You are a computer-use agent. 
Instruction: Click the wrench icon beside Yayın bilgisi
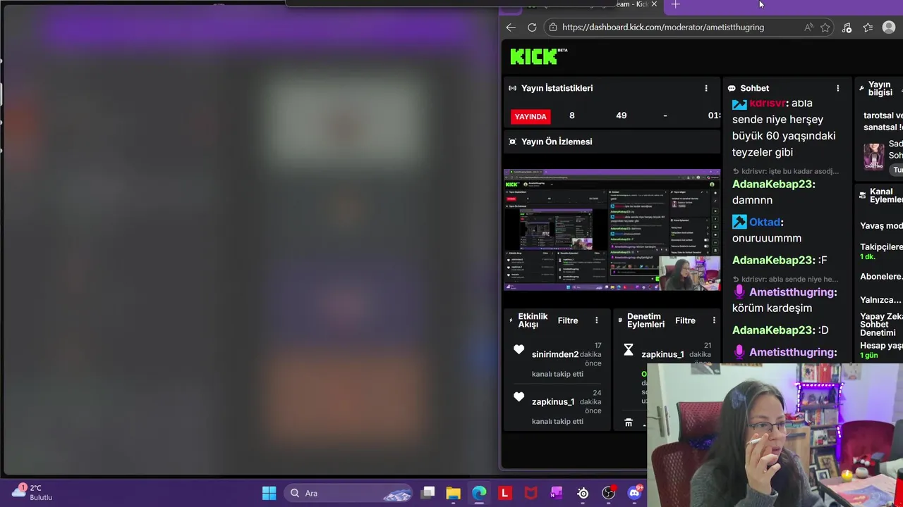[x=862, y=88]
